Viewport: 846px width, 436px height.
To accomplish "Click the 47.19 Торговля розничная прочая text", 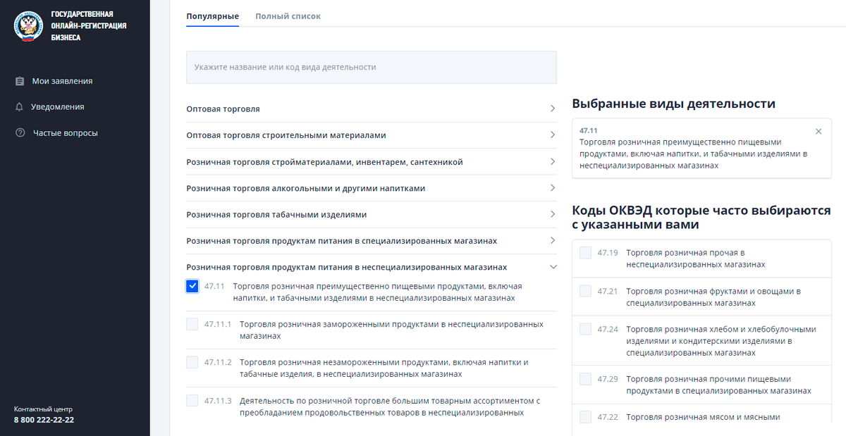I will [x=696, y=259].
